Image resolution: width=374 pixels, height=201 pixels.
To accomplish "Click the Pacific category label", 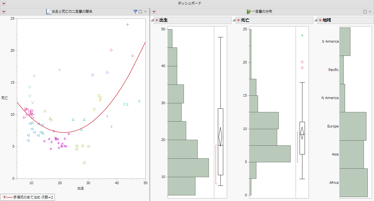I will pos(334,70).
